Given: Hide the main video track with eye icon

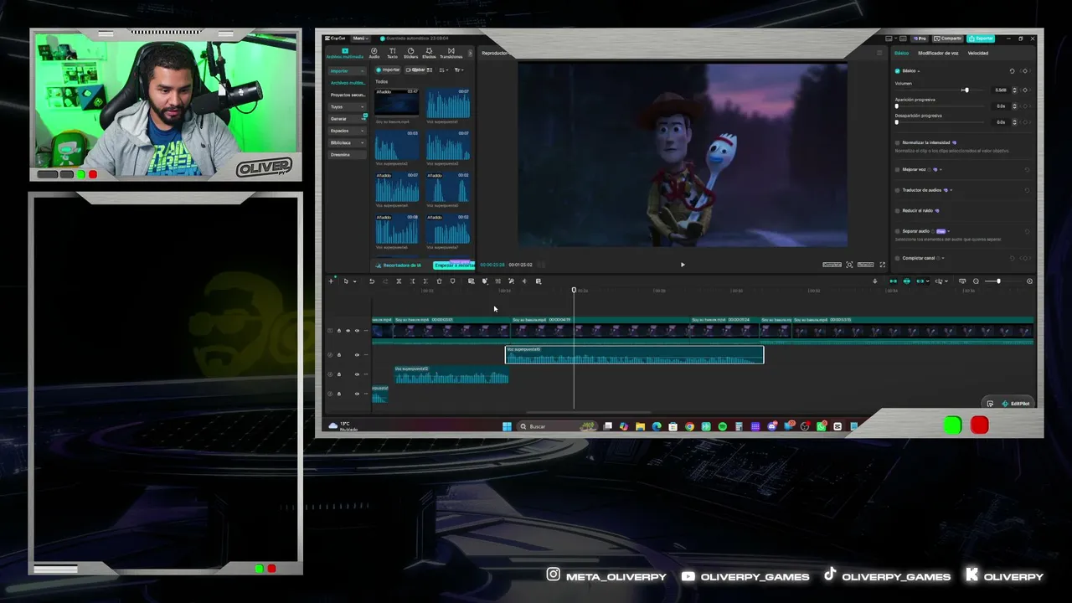Looking at the screenshot, I should coord(348,331).
